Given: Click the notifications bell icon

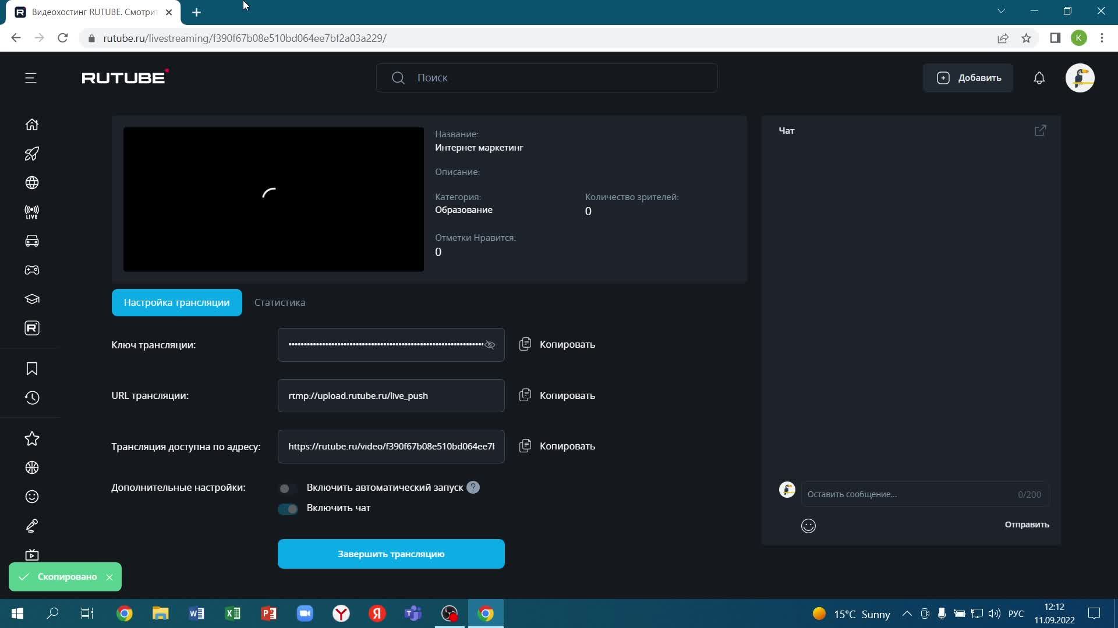Looking at the screenshot, I should pyautogui.click(x=1039, y=78).
